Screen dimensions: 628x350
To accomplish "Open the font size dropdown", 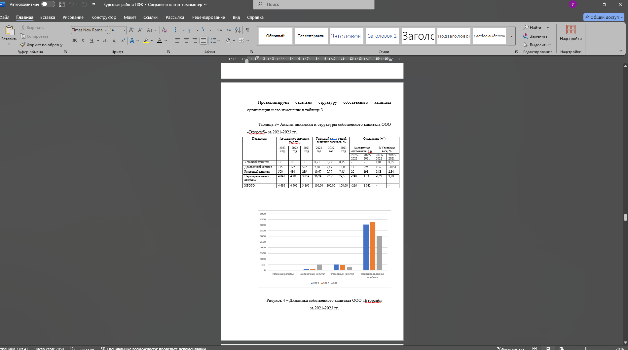I will [x=125, y=30].
